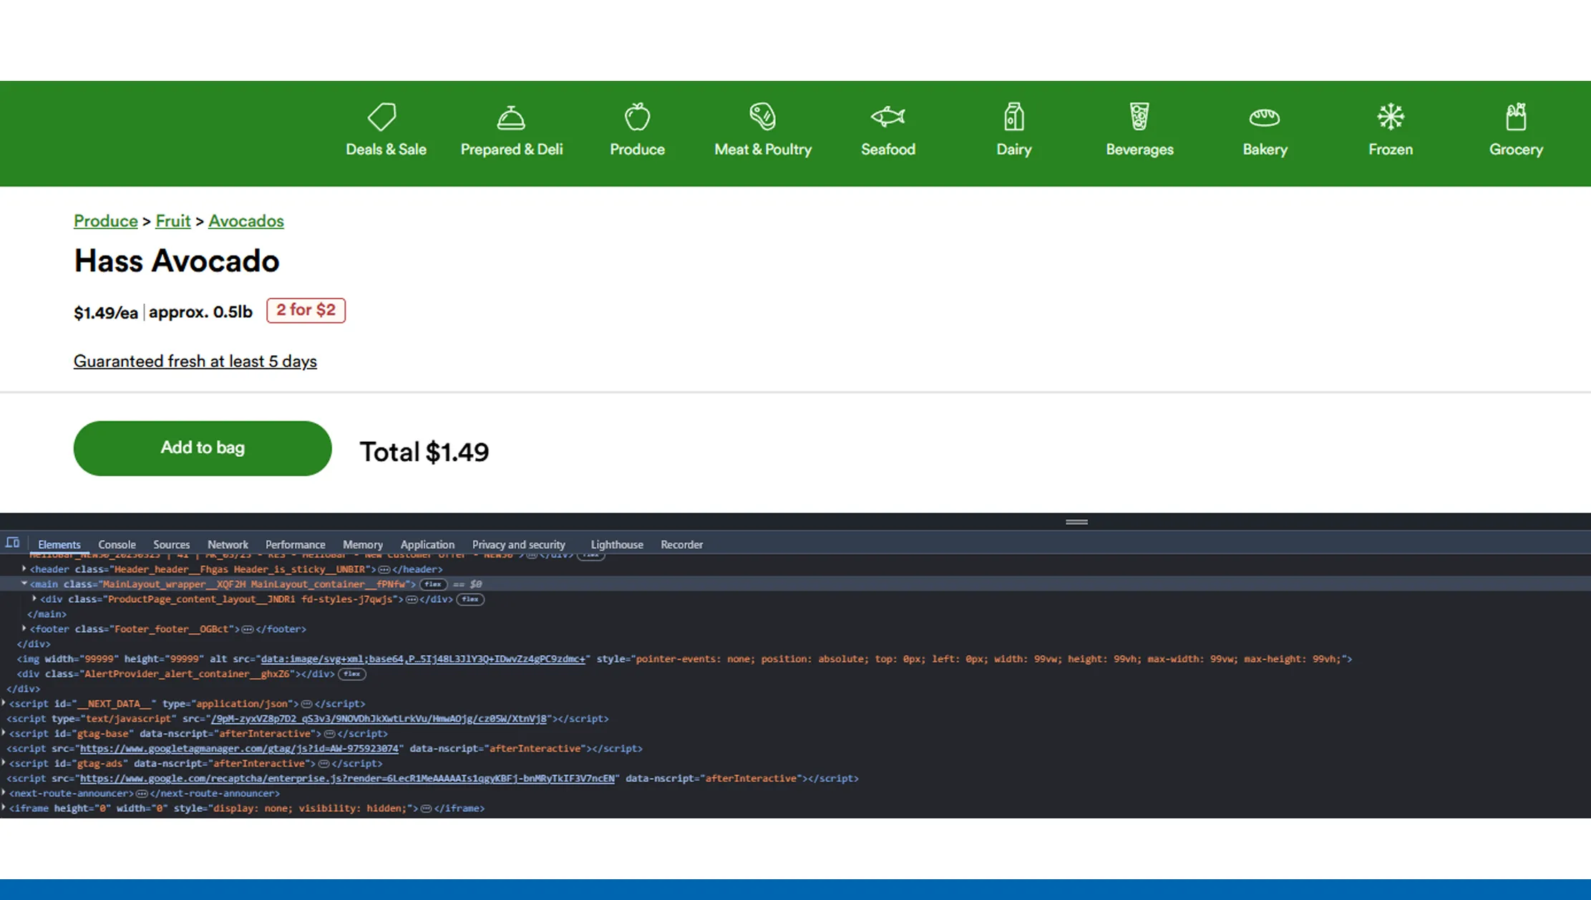Expand the header element node
The width and height of the screenshot is (1591, 900).
click(24, 569)
